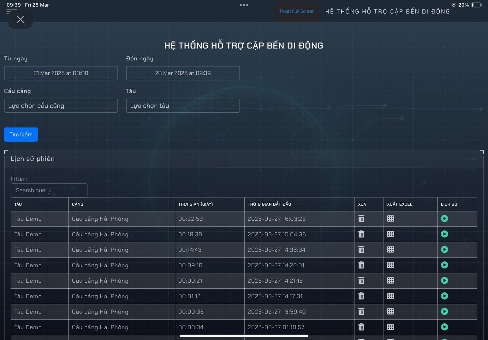The height and width of the screenshot is (340, 488).
Task: Export Excel for the 15:04:36 session
Action: pyautogui.click(x=390, y=234)
